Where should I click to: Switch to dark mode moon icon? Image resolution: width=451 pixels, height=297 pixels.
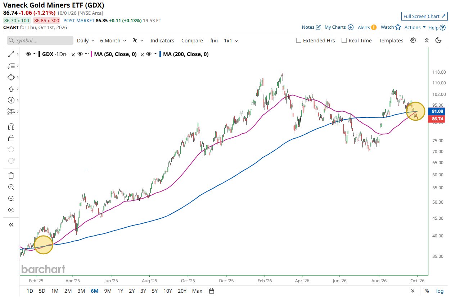coord(438,40)
